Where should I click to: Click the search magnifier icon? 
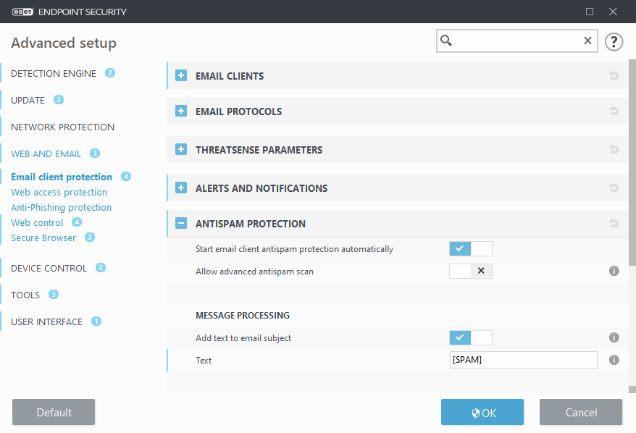coord(446,41)
